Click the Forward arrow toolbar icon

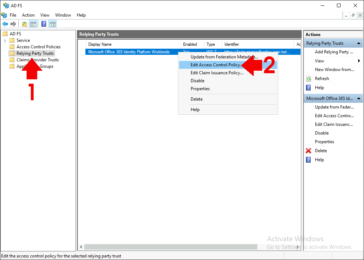tap(13, 24)
